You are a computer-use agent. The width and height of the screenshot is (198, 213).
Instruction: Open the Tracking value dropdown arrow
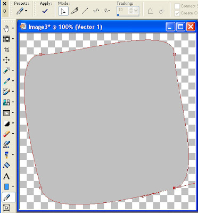[x=136, y=11]
